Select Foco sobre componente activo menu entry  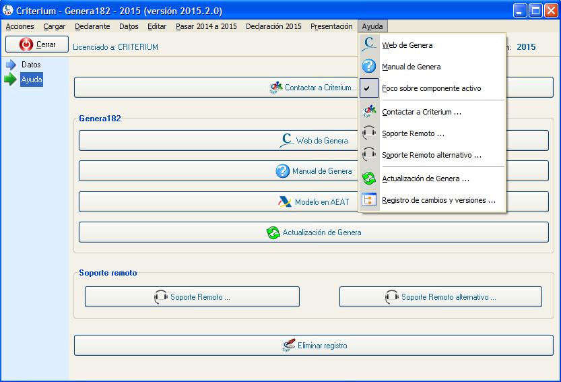pos(432,88)
